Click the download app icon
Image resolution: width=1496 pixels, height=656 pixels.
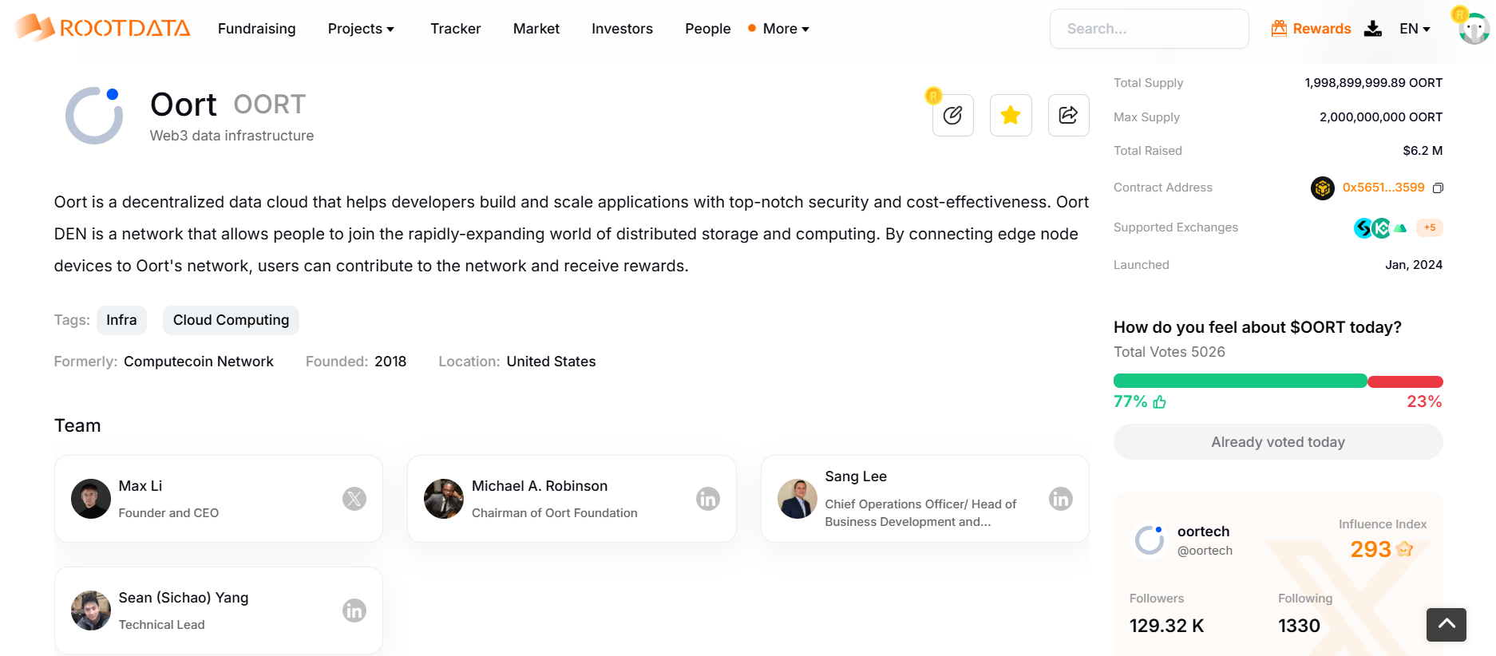tap(1372, 29)
